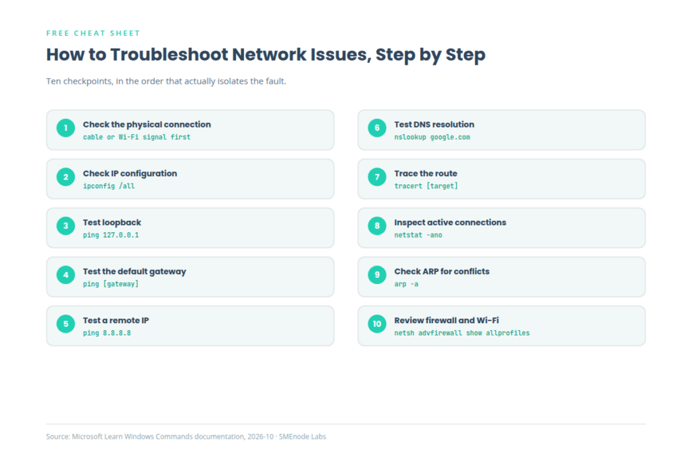Select the 'ping 8.8.8.8' command
Image resolution: width=692 pixels, height=461 pixels.
point(107,333)
